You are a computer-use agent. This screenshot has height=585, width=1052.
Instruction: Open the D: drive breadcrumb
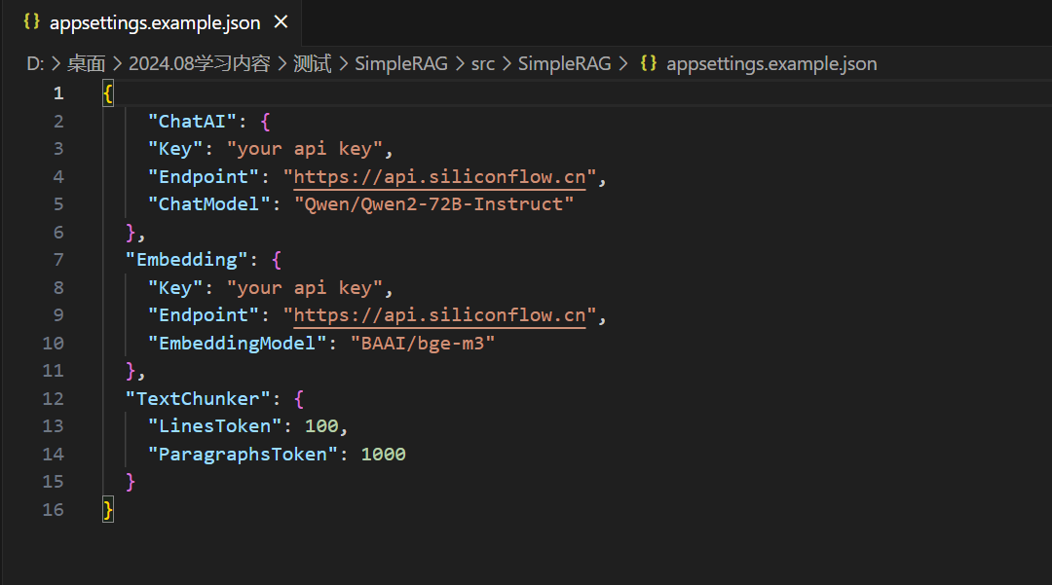pos(35,63)
